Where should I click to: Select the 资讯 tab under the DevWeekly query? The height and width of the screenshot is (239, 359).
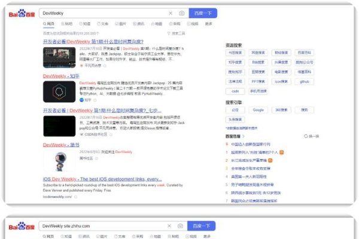(139, 24)
